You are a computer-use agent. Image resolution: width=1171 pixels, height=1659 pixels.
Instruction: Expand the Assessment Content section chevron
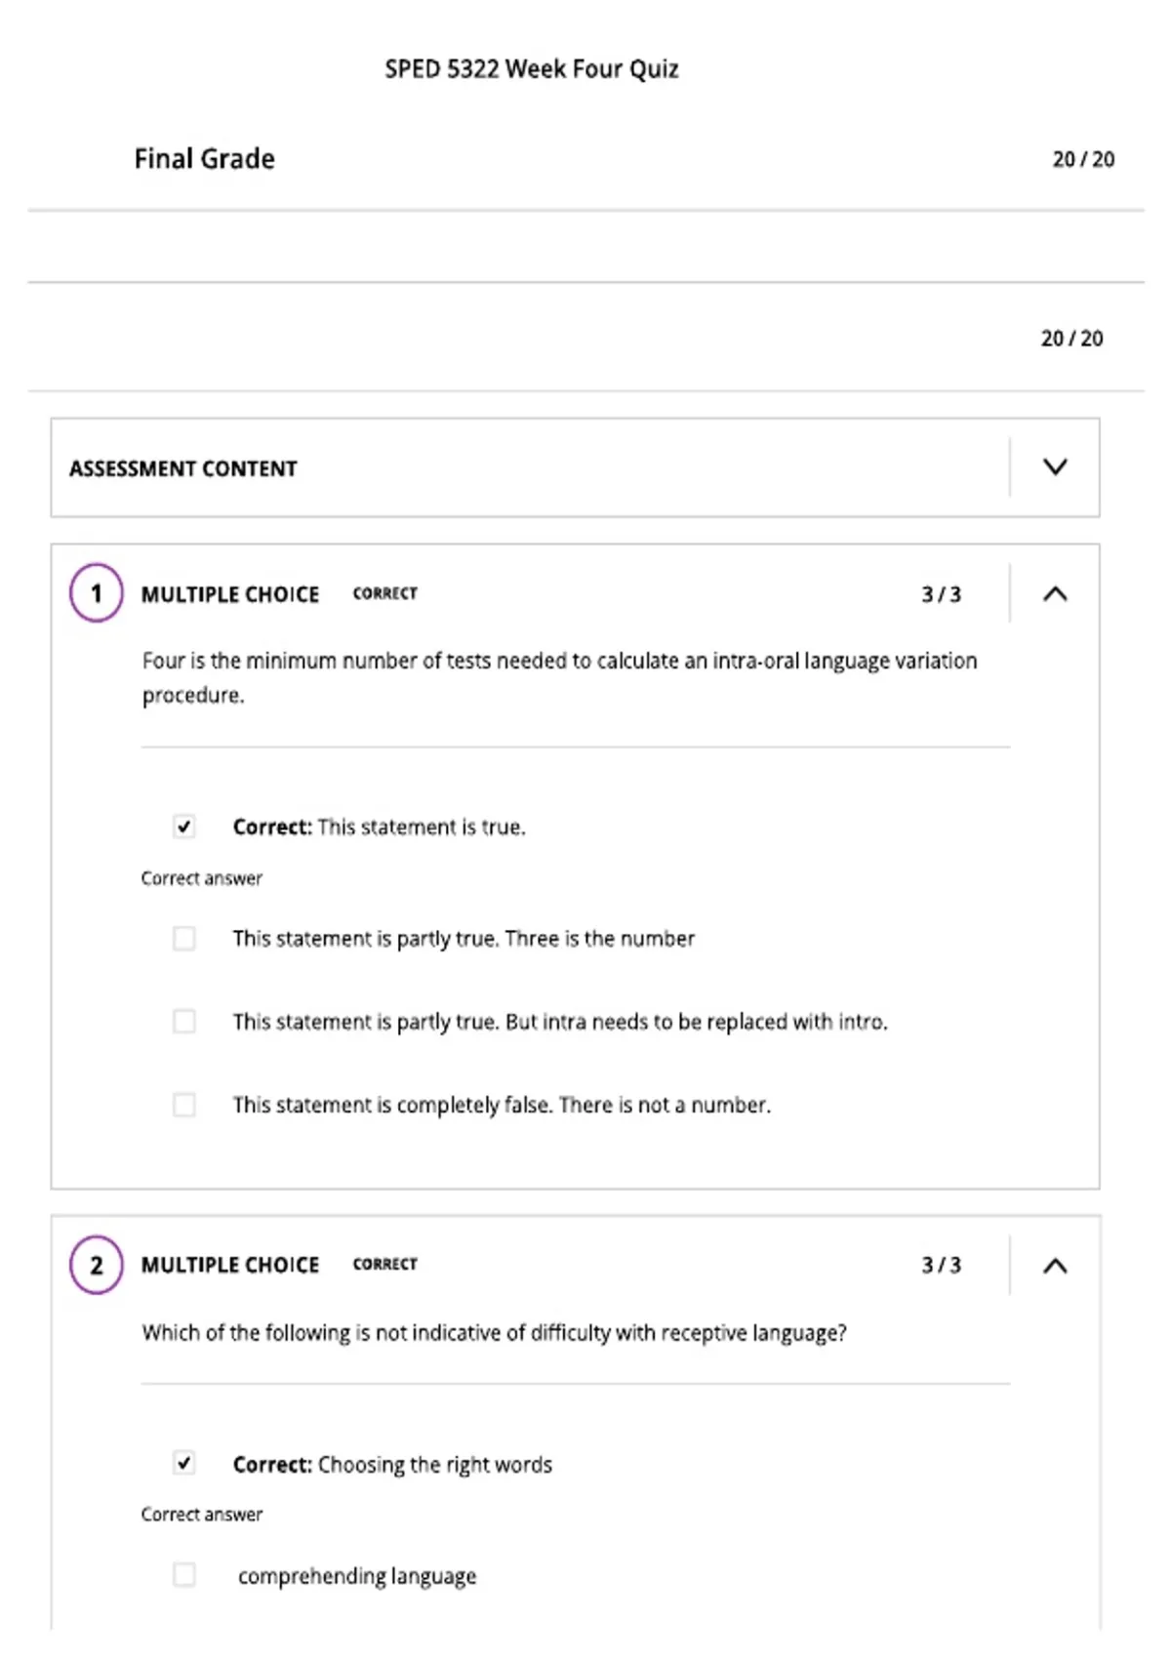pos(1055,467)
